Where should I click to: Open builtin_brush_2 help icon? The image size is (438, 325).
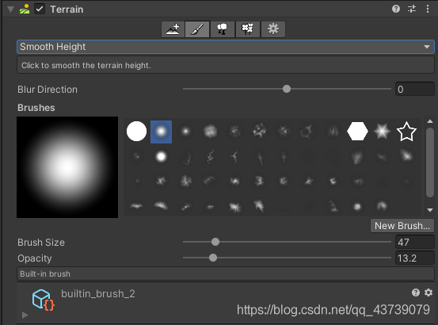point(416,292)
